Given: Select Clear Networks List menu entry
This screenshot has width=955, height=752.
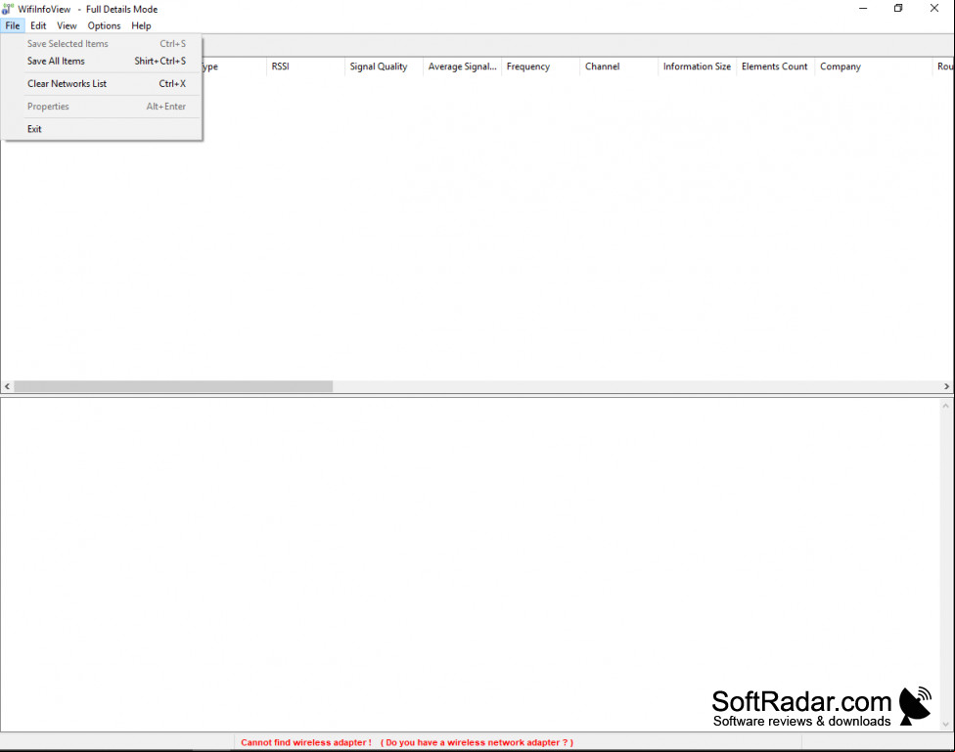Looking at the screenshot, I should pyautogui.click(x=102, y=83).
